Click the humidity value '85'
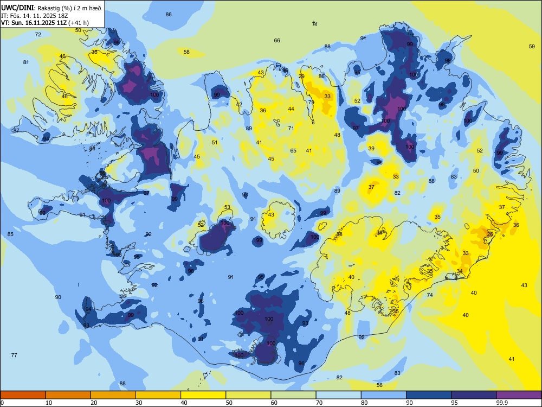The width and height of the screenshot is (542, 407). 10,234
